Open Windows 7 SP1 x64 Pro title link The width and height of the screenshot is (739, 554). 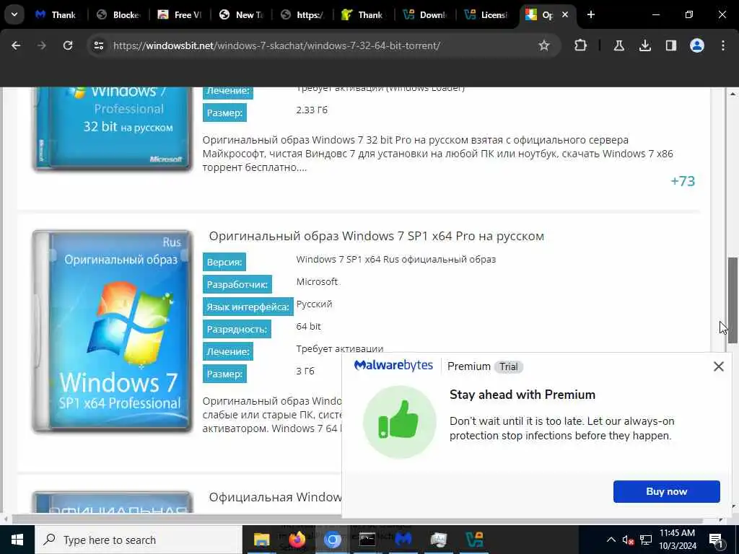(377, 236)
